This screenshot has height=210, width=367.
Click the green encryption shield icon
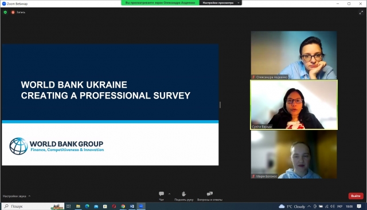pyautogui.click(x=5, y=12)
